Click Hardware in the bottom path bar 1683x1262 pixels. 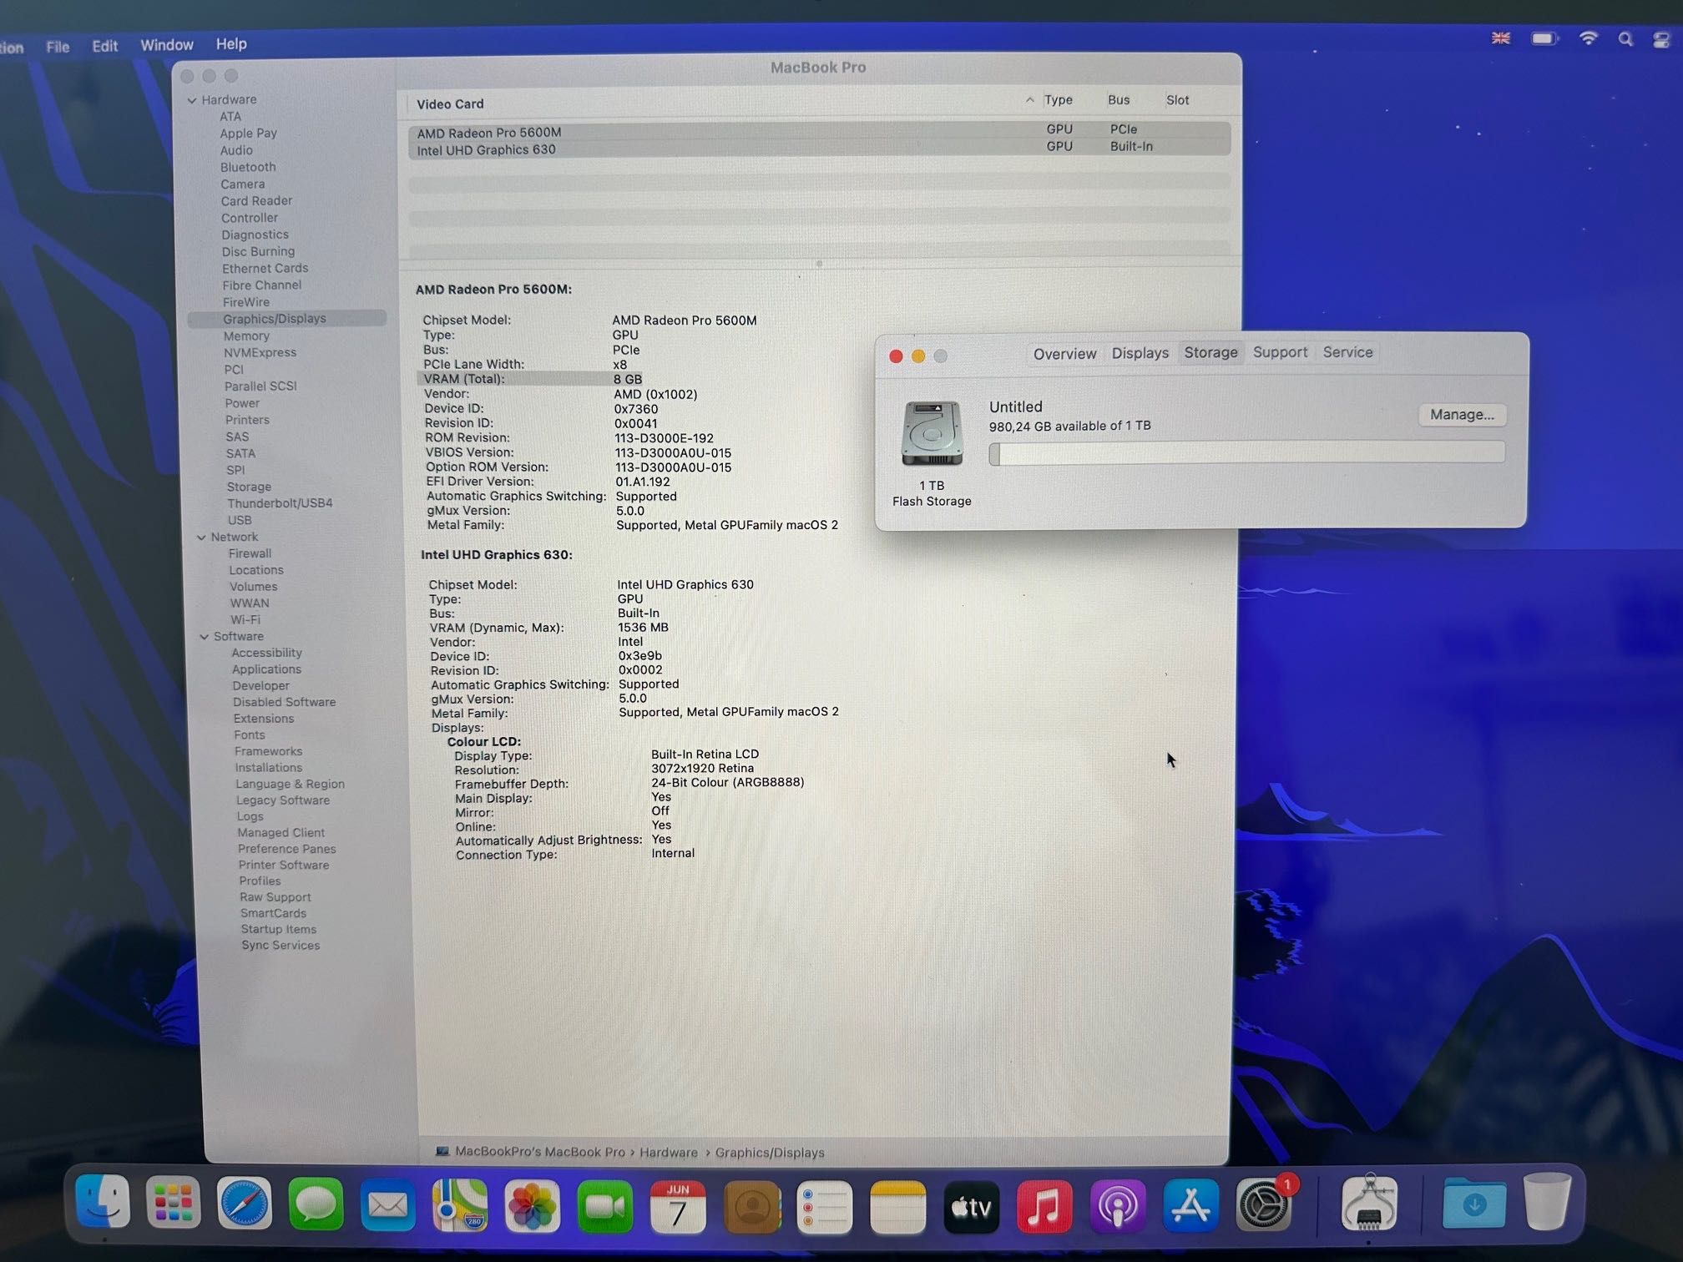(x=668, y=1153)
